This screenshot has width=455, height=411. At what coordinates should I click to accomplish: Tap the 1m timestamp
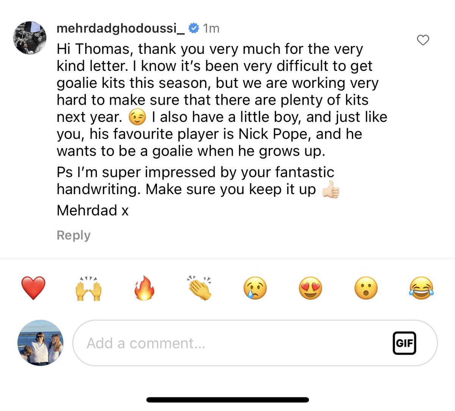click(211, 28)
